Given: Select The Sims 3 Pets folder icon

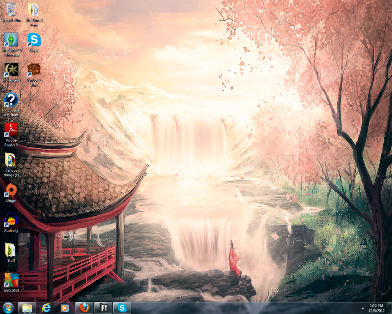Looking at the screenshot, I should tap(34, 10).
